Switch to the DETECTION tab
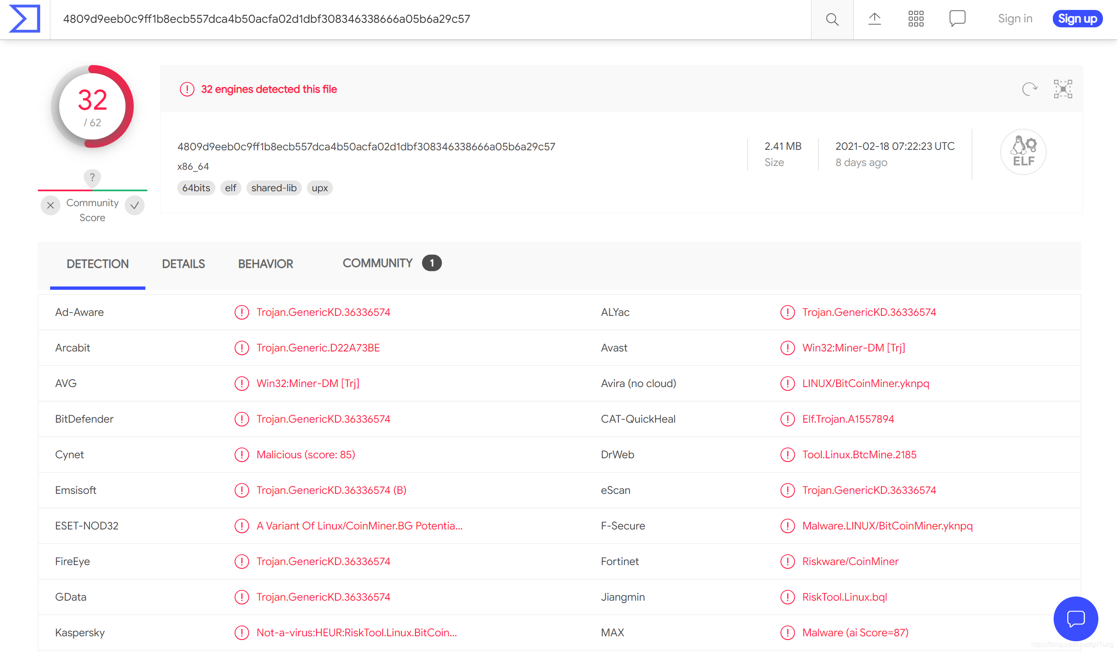The height and width of the screenshot is (652, 1117). click(x=97, y=264)
